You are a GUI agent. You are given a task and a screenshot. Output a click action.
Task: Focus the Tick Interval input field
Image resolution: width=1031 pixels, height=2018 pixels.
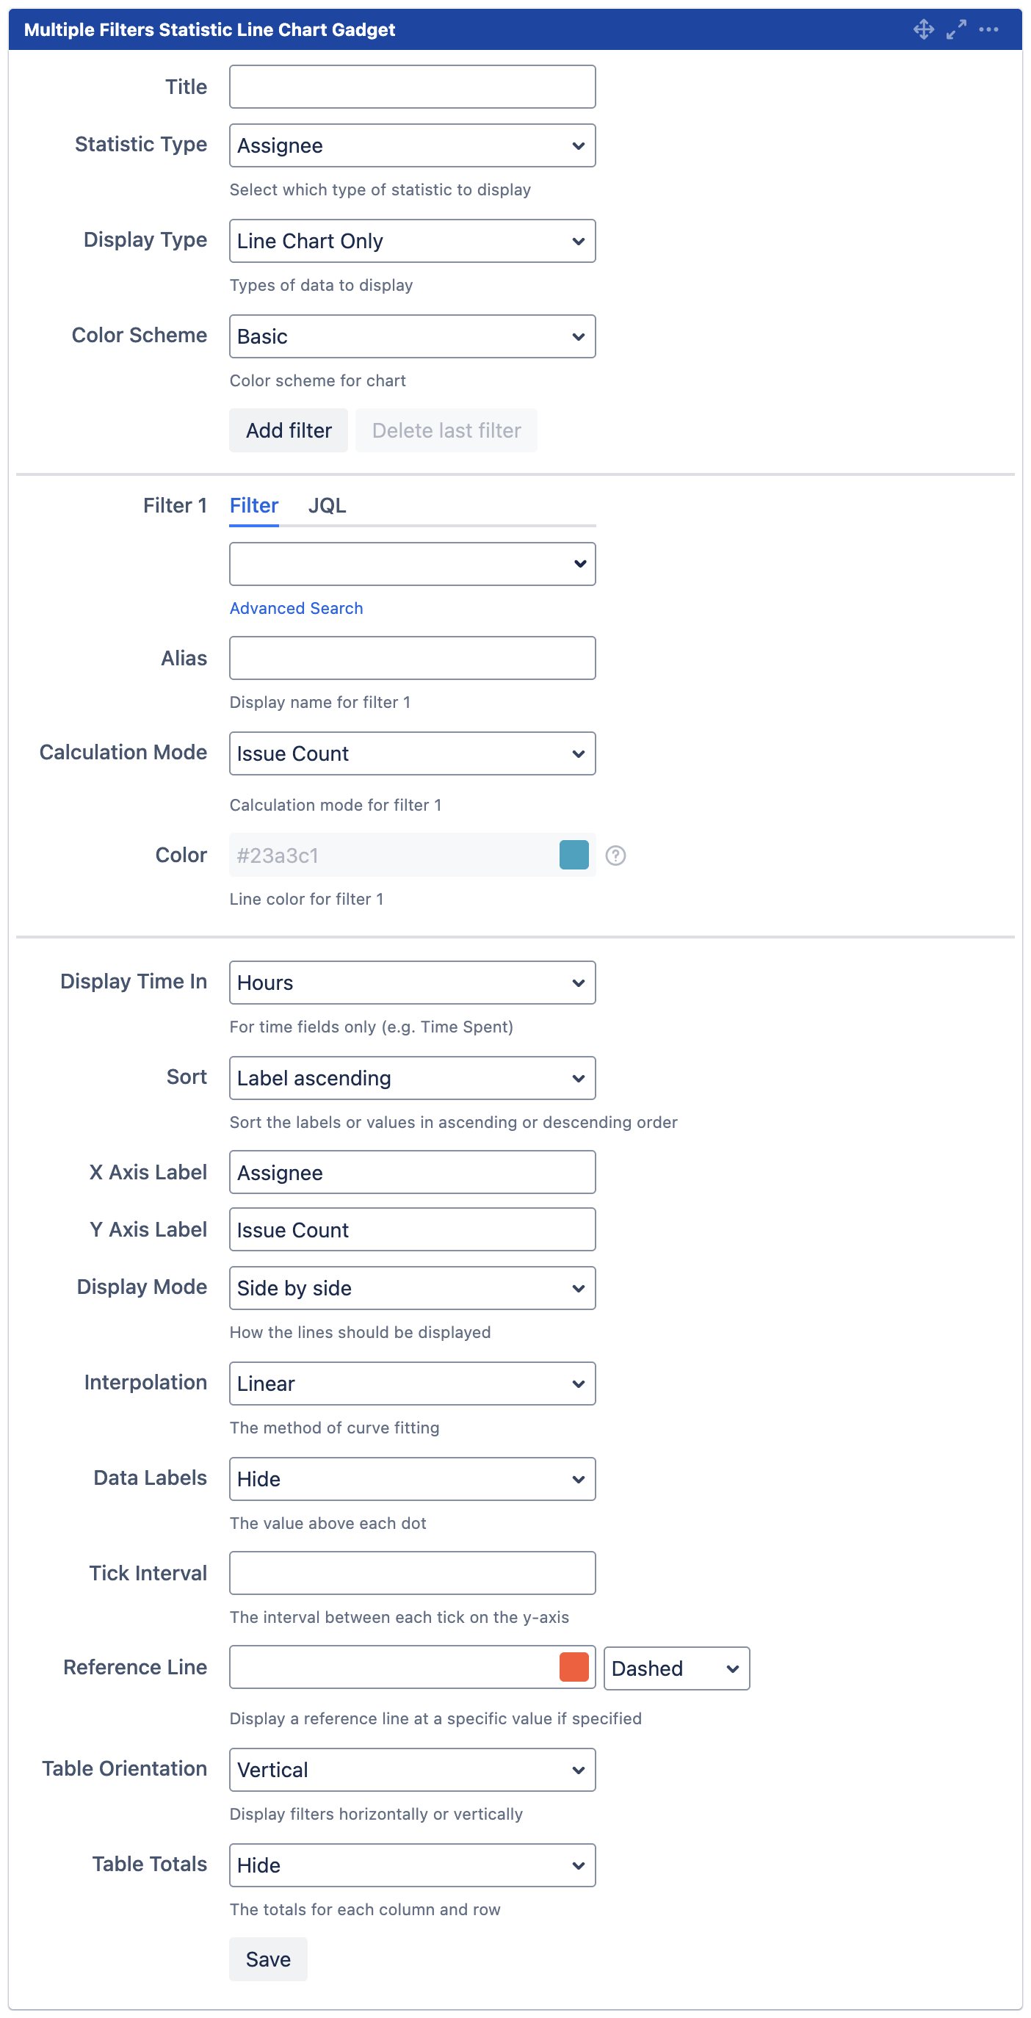[x=412, y=1573]
